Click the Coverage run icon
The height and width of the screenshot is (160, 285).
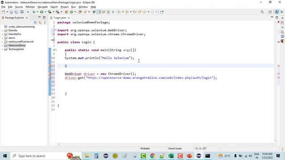click(49, 12)
